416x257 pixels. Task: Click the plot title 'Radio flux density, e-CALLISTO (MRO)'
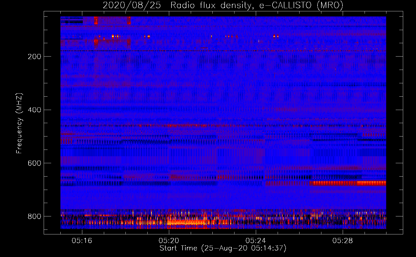pos(257,5)
